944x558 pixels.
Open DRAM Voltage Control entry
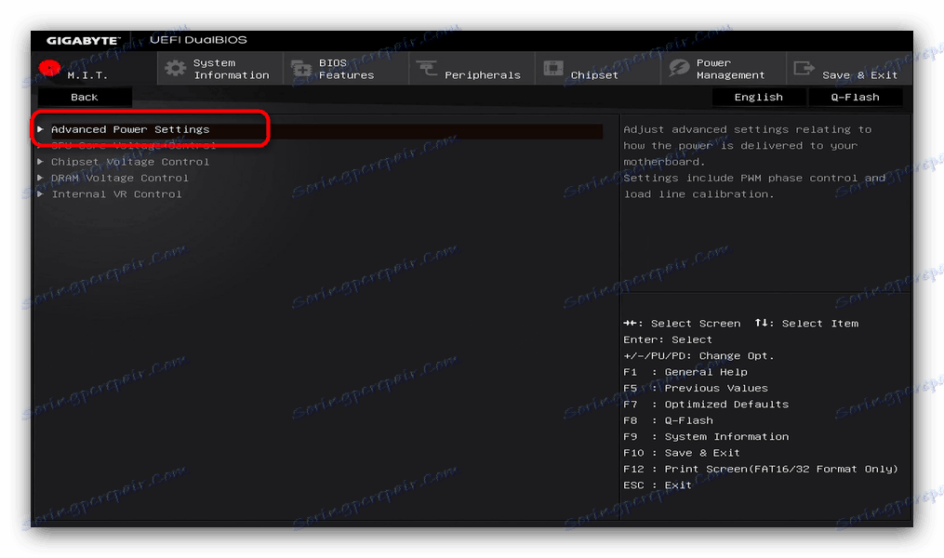point(120,178)
